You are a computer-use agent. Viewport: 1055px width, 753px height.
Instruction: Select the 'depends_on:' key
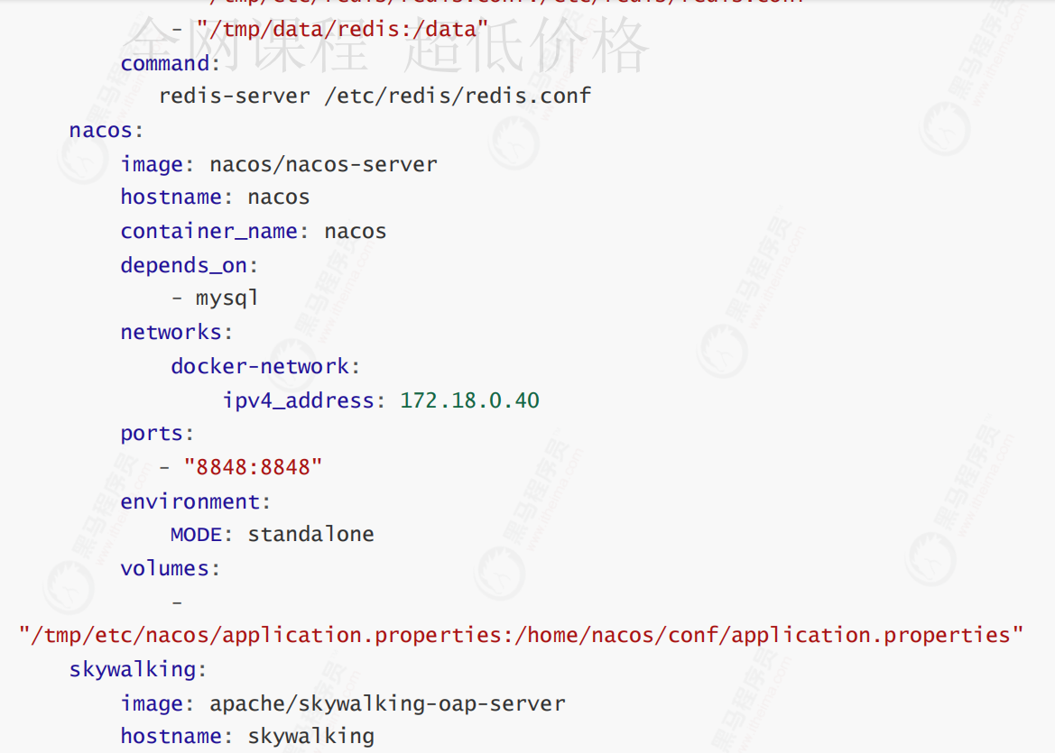(x=189, y=265)
